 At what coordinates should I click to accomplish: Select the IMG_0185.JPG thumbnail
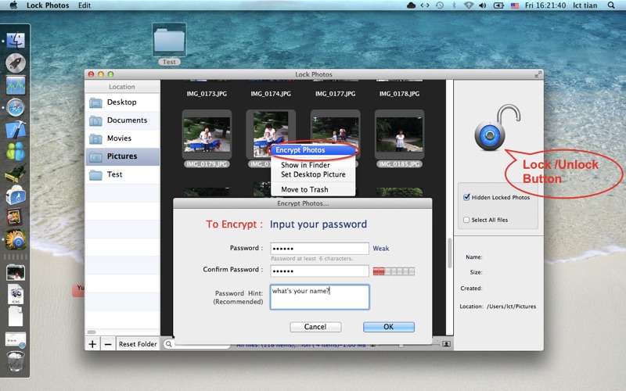click(x=399, y=135)
